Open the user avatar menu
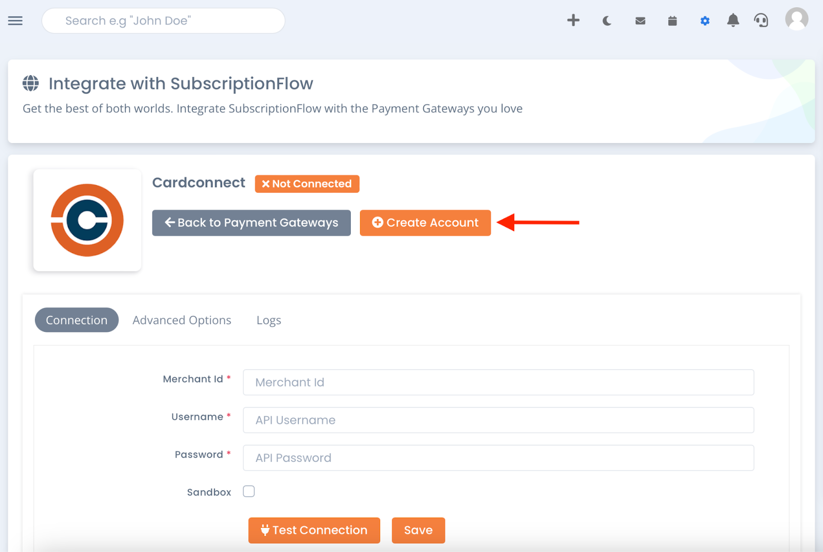This screenshot has width=823, height=552. pos(796,19)
